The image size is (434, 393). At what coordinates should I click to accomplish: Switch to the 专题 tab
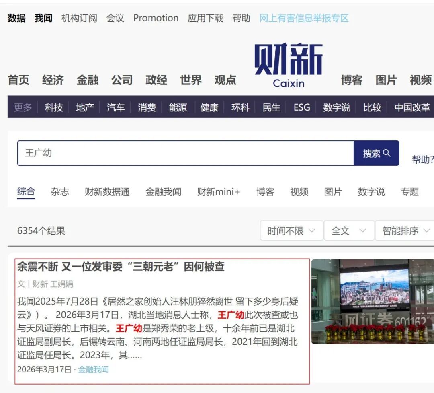click(409, 192)
